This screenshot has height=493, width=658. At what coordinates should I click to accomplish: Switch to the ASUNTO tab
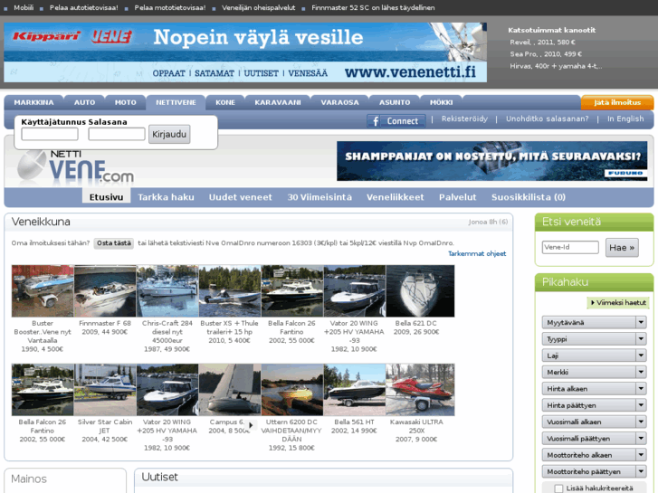tap(395, 102)
